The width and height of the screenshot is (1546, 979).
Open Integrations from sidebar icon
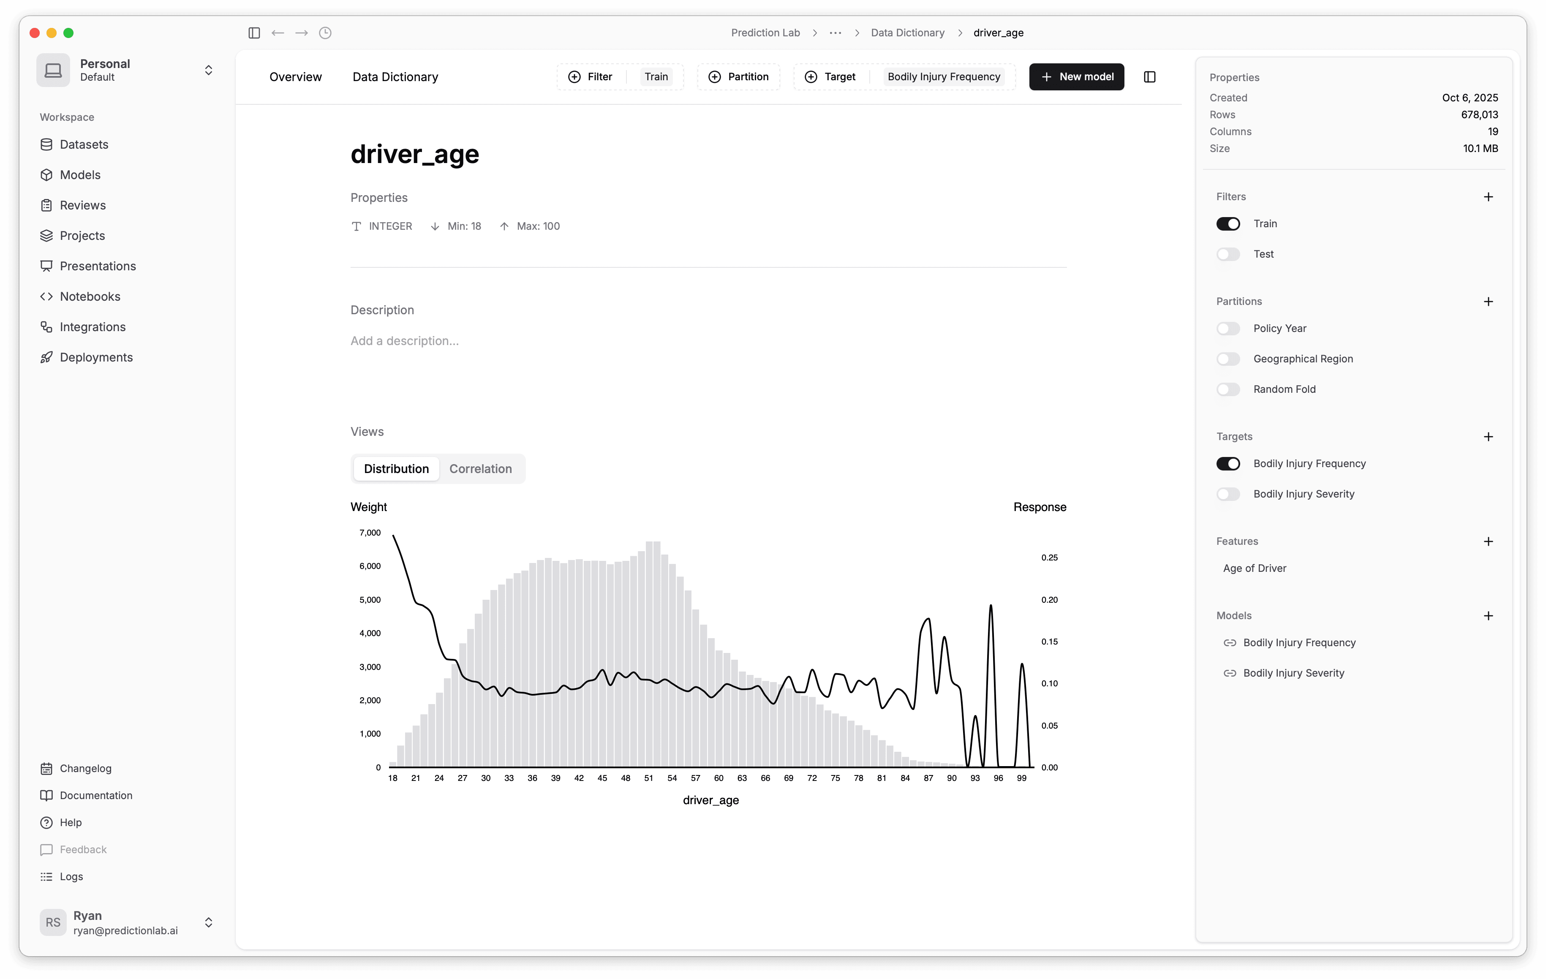click(x=46, y=327)
